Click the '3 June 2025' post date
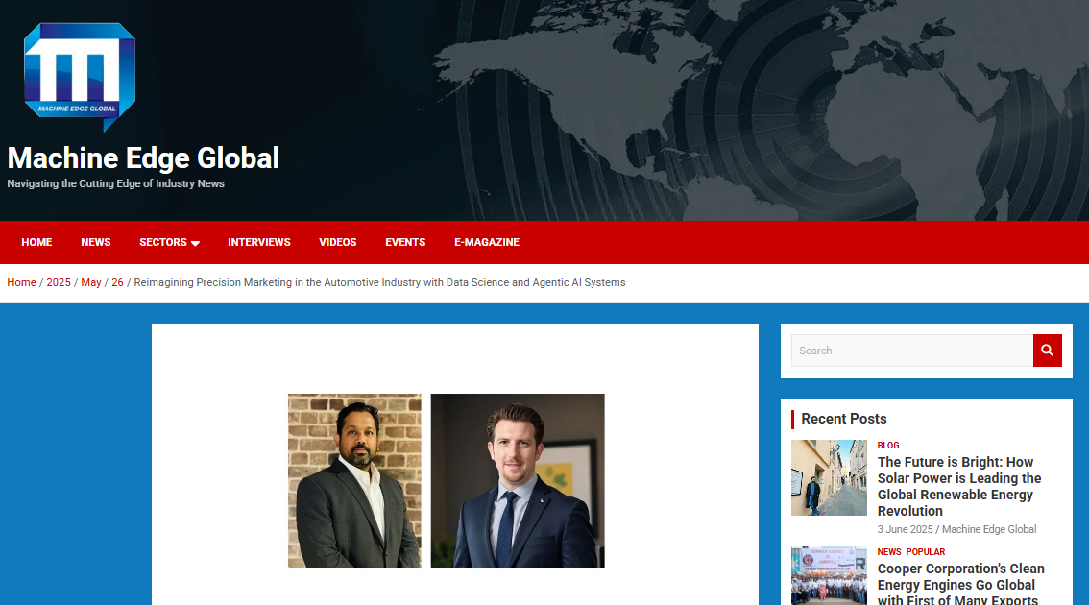The image size is (1089, 605). pos(905,529)
